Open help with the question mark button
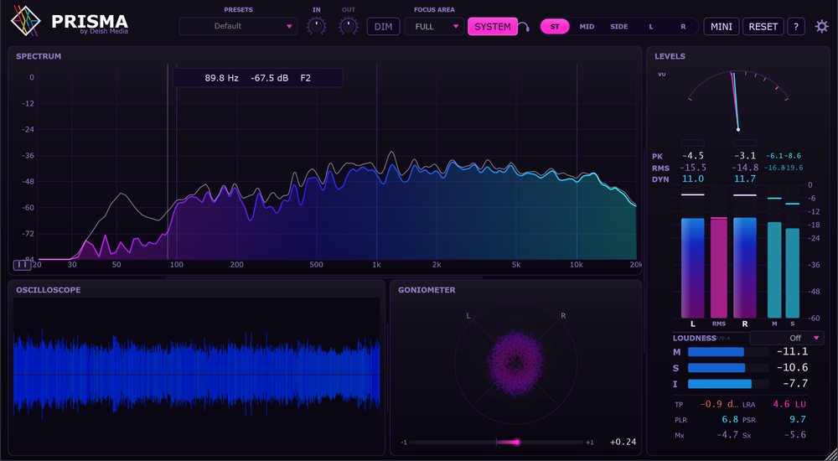 (796, 26)
